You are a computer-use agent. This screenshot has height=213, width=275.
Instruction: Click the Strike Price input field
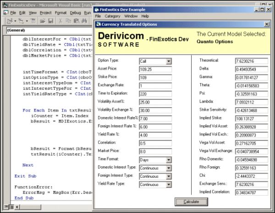point(155,77)
